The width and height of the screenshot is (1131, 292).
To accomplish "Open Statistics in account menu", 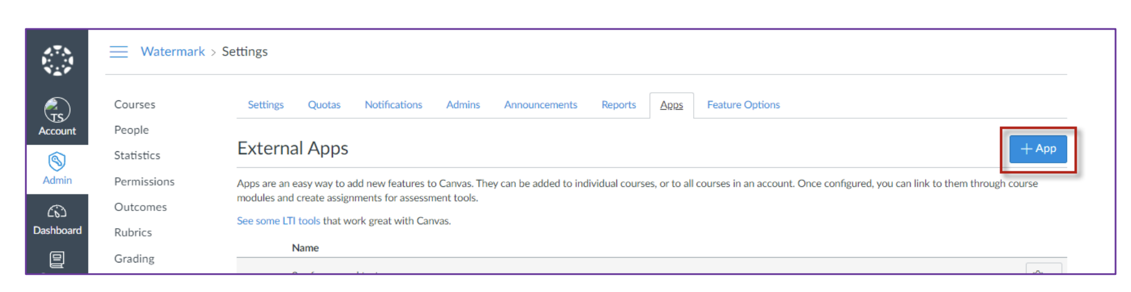I will tap(137, 155).
